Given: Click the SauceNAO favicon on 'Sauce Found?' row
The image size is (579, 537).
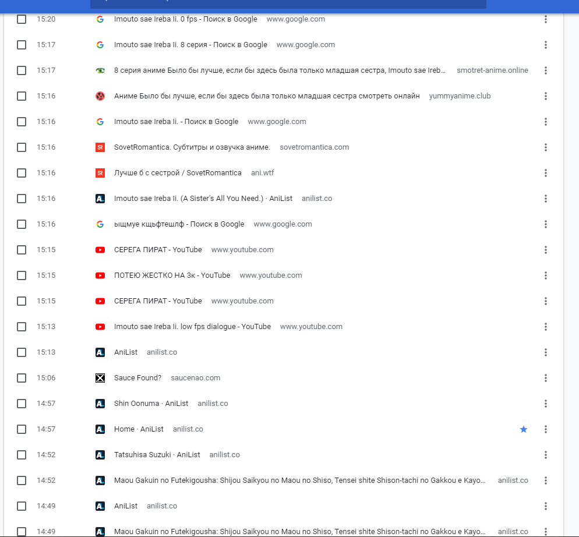Looking at the screenshot, I should (100, 378).
